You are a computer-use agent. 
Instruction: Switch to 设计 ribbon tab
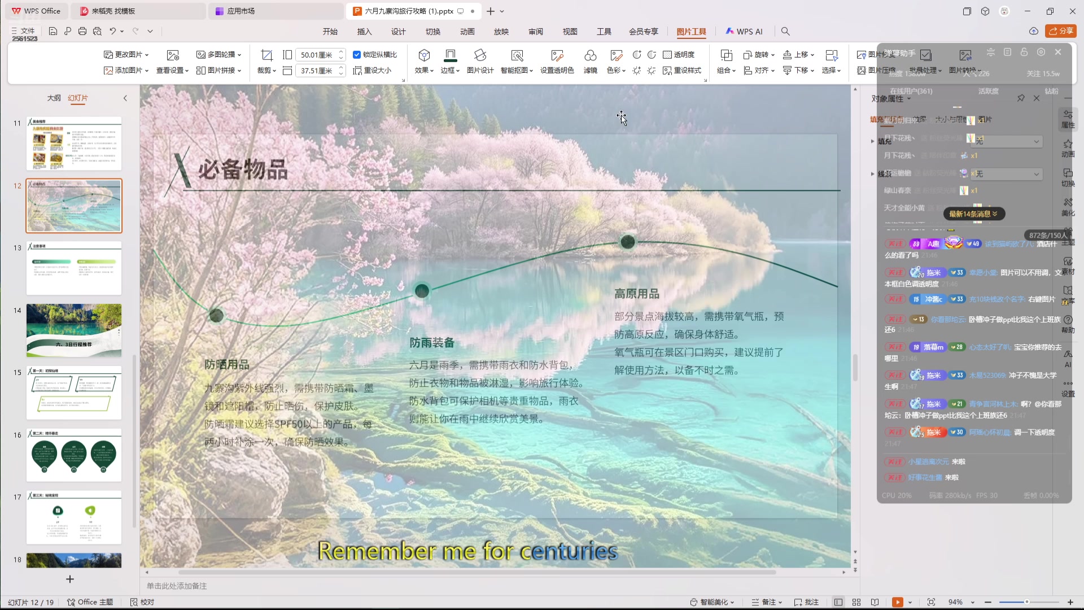pyautogui.click(x=399, y=32)
